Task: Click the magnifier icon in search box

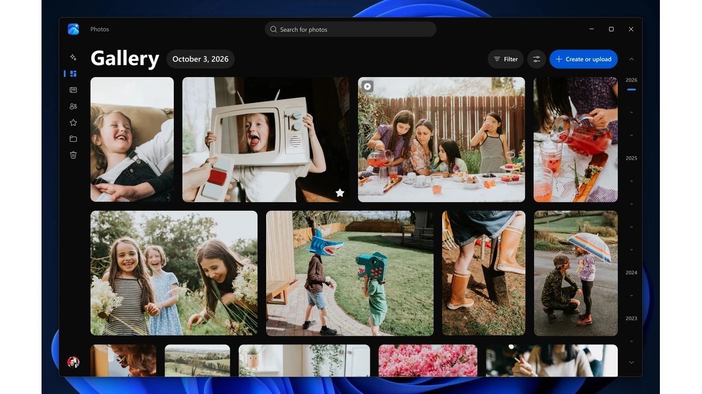Action: pyautogui.click(x=273, y=29)
